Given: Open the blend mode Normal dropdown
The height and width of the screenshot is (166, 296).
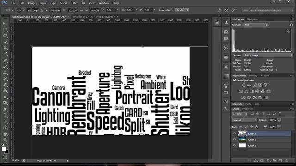Looking at the screenshot, I should tap(245, 120).
